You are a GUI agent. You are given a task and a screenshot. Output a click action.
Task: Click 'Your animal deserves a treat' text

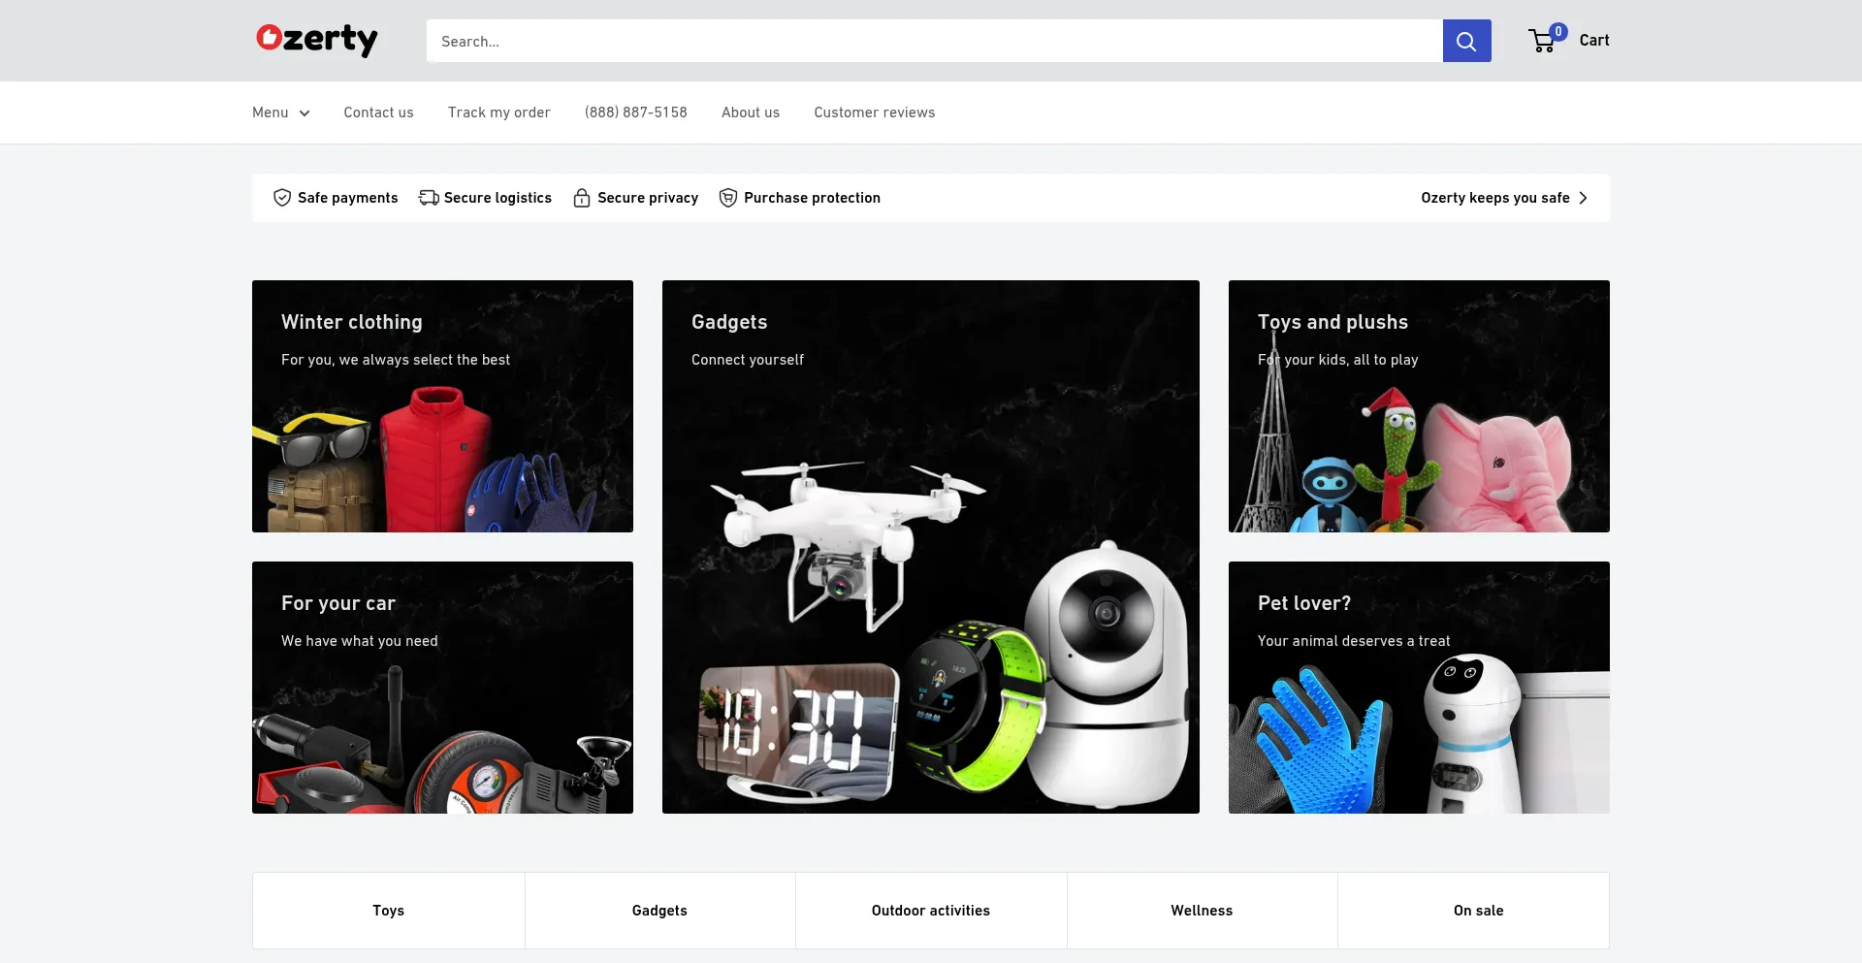1354,641
